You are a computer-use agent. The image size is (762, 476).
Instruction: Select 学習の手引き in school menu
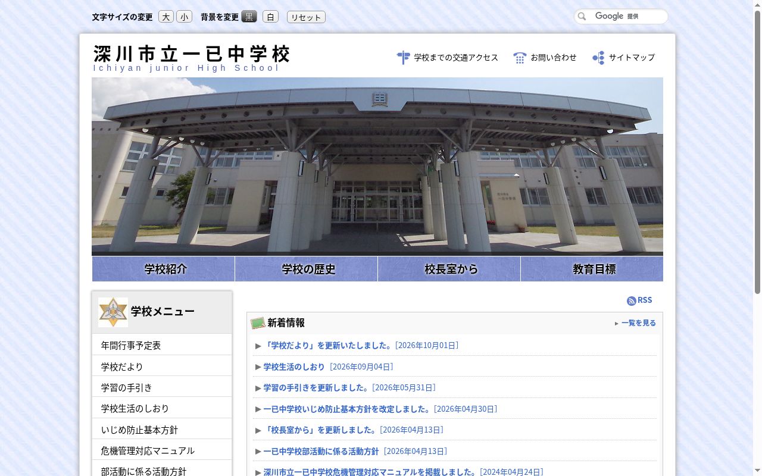point(162,387)
